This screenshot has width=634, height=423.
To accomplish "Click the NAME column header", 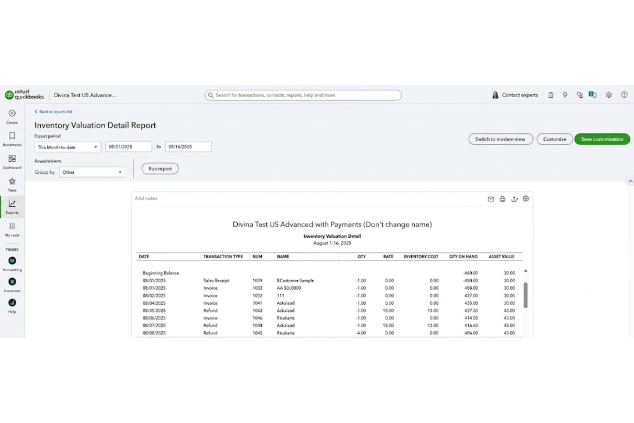I will 283,257.
